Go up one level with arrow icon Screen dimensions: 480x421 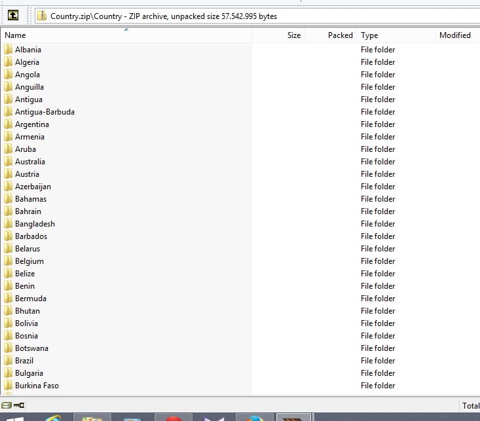coord(13,15)
